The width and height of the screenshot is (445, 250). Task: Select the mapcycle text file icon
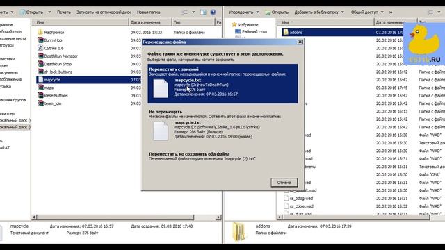pos(40,80)
